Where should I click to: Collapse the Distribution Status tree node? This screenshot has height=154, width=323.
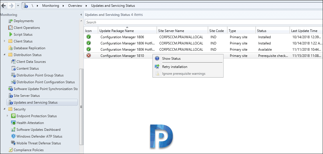pyautogui.click(x=5, y=55)
